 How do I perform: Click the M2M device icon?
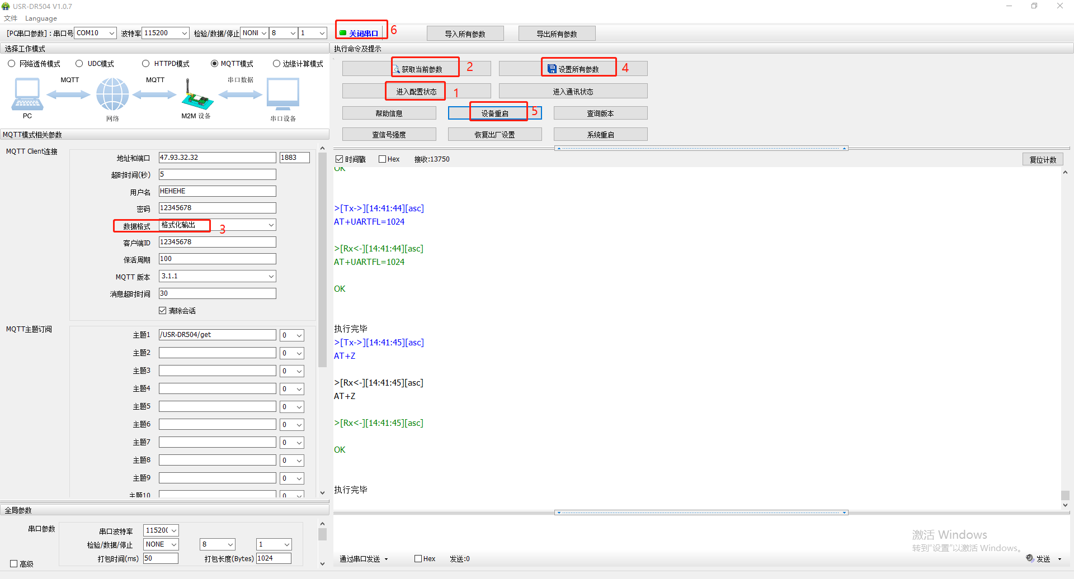pos(196,96)
